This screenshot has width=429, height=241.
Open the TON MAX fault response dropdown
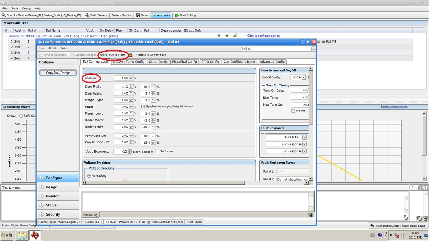tap(304, 137)
